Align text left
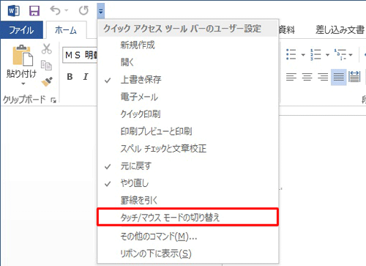The image size is (366, 266). [291, 77]
